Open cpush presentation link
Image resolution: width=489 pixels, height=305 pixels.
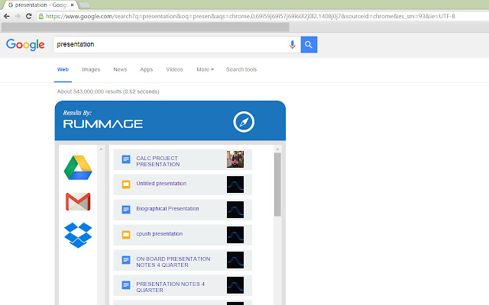[x=160, y=234]
